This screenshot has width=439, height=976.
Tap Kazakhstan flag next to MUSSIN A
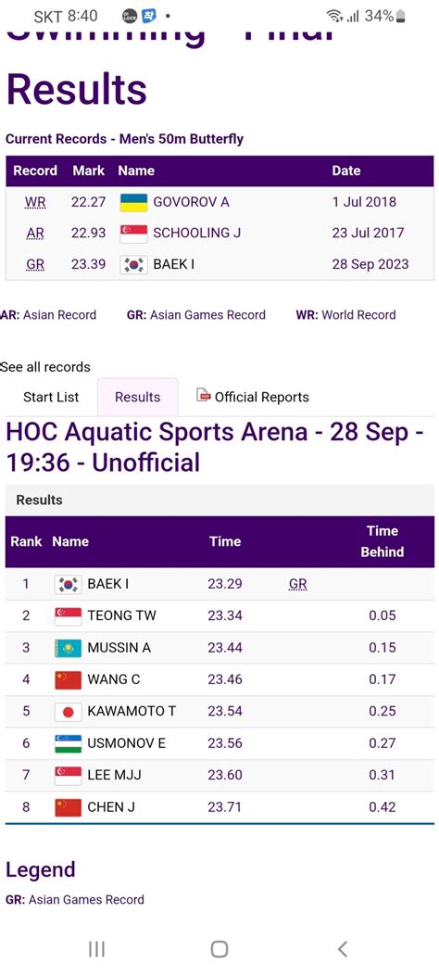[68, 648]
